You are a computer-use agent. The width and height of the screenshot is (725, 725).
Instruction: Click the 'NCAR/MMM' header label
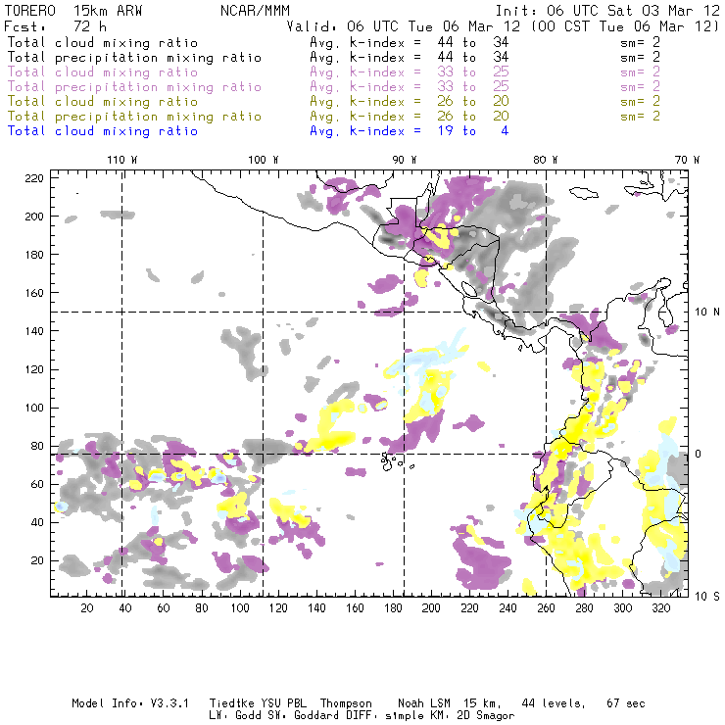(x=256, y=11)
